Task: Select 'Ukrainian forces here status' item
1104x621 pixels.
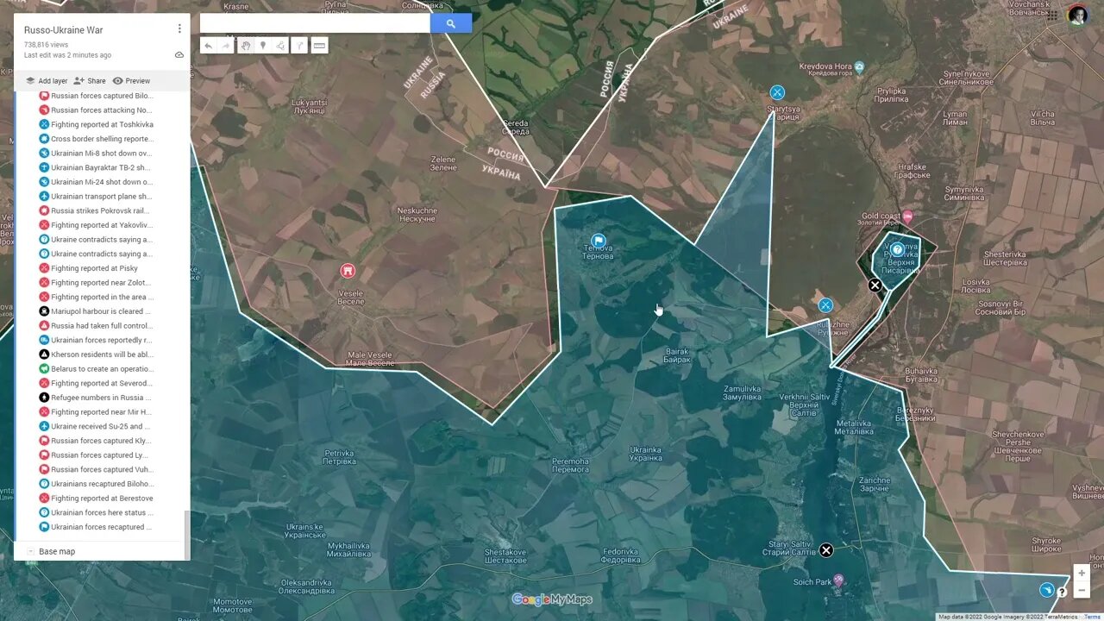Action: click(96, 512)
